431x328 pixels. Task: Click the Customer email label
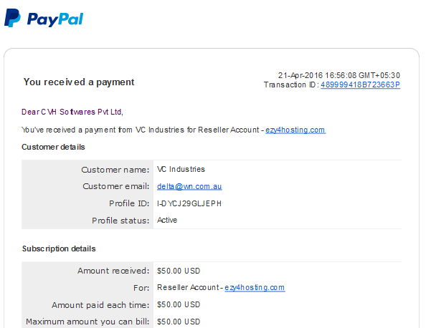(x=116, y=186)
